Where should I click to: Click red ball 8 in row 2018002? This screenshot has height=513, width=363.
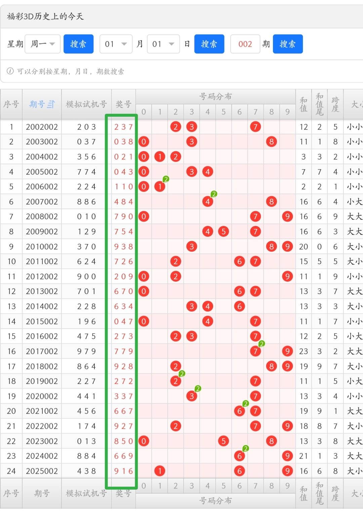(271, 366)
